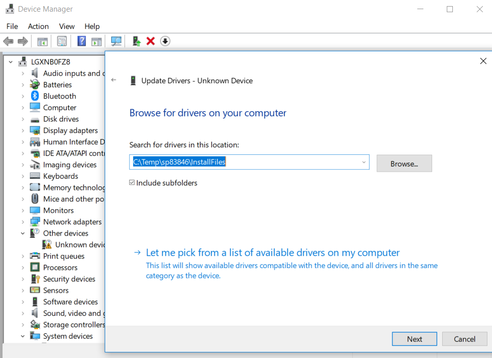Click Scan for hardware changes toolbar icon
The image size is (492, 358).
(116, 41)
